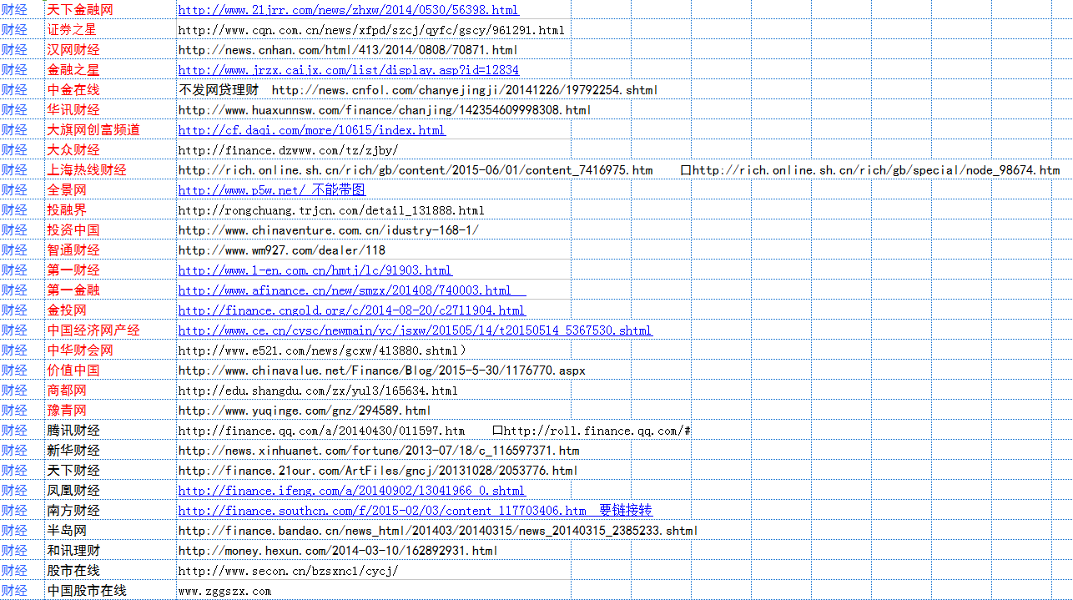The image size is (1073, 600).
Task: Select the 第一金融 name cell
Action: (110, 290)
